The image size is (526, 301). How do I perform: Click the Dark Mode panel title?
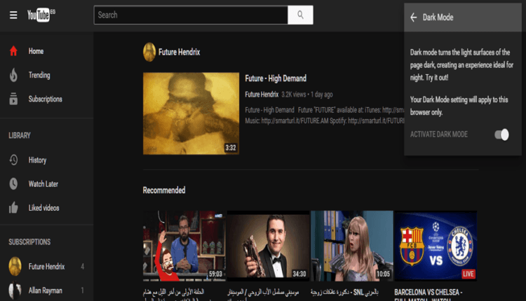point(438,17)
